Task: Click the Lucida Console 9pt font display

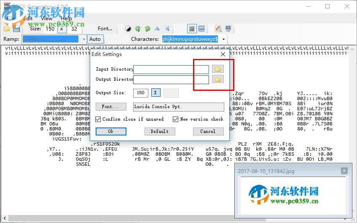Action: 179,107
